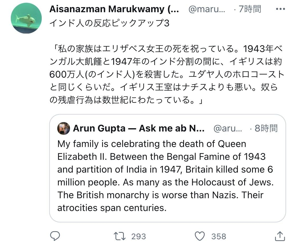Like the tweet with the heart icon
The width and height of the screenshot is (297, 245).
200,236
